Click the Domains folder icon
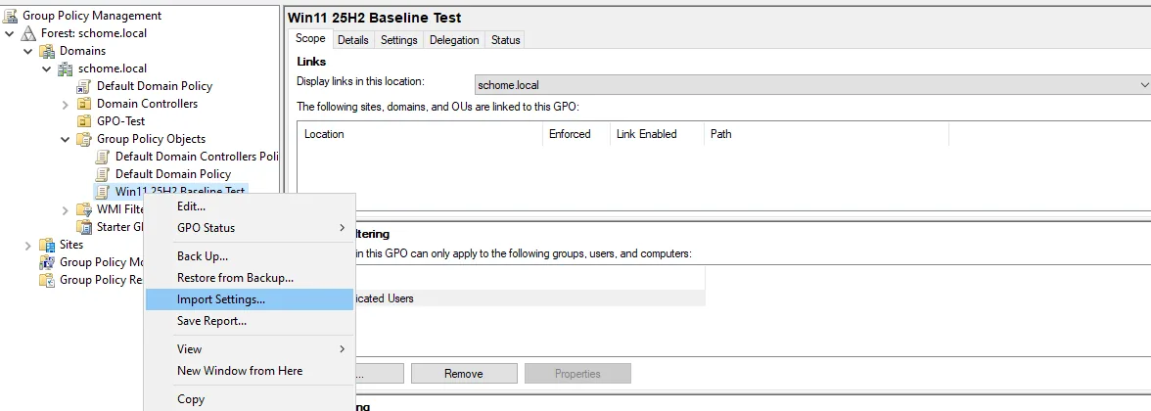 pos(48,51)
